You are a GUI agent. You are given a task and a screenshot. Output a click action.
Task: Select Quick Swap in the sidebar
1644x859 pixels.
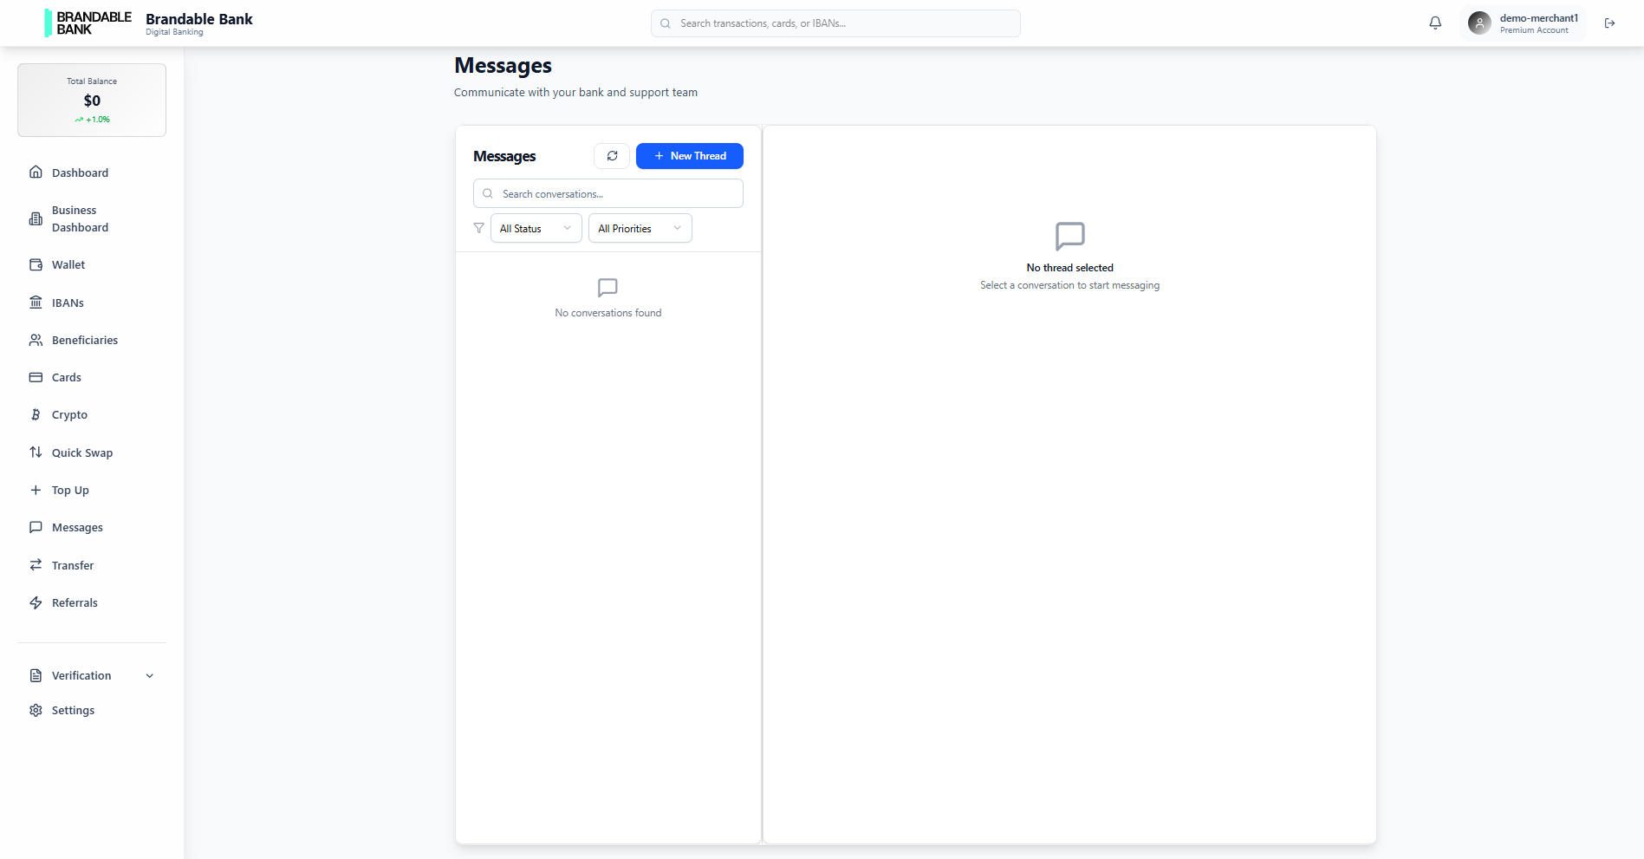click(81, 452)
